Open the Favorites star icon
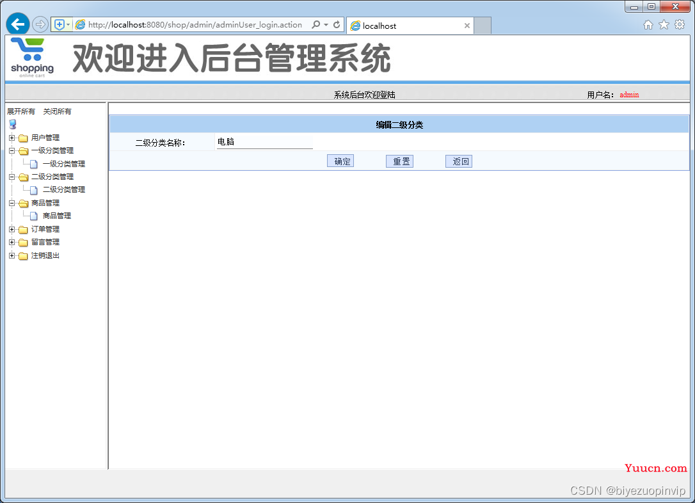 point(664,25)
